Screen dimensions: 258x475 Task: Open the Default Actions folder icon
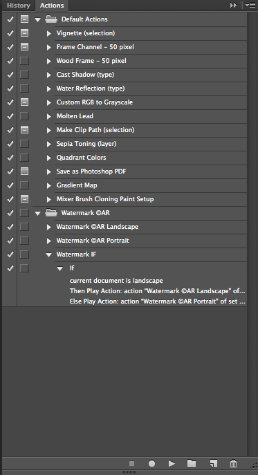[51, 19]
